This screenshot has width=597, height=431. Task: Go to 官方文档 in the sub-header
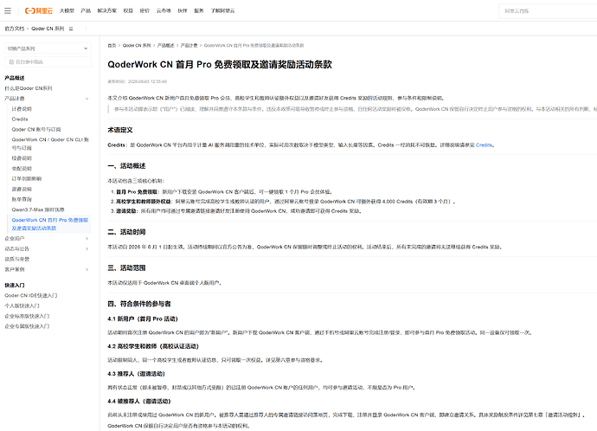pos(15,29)
